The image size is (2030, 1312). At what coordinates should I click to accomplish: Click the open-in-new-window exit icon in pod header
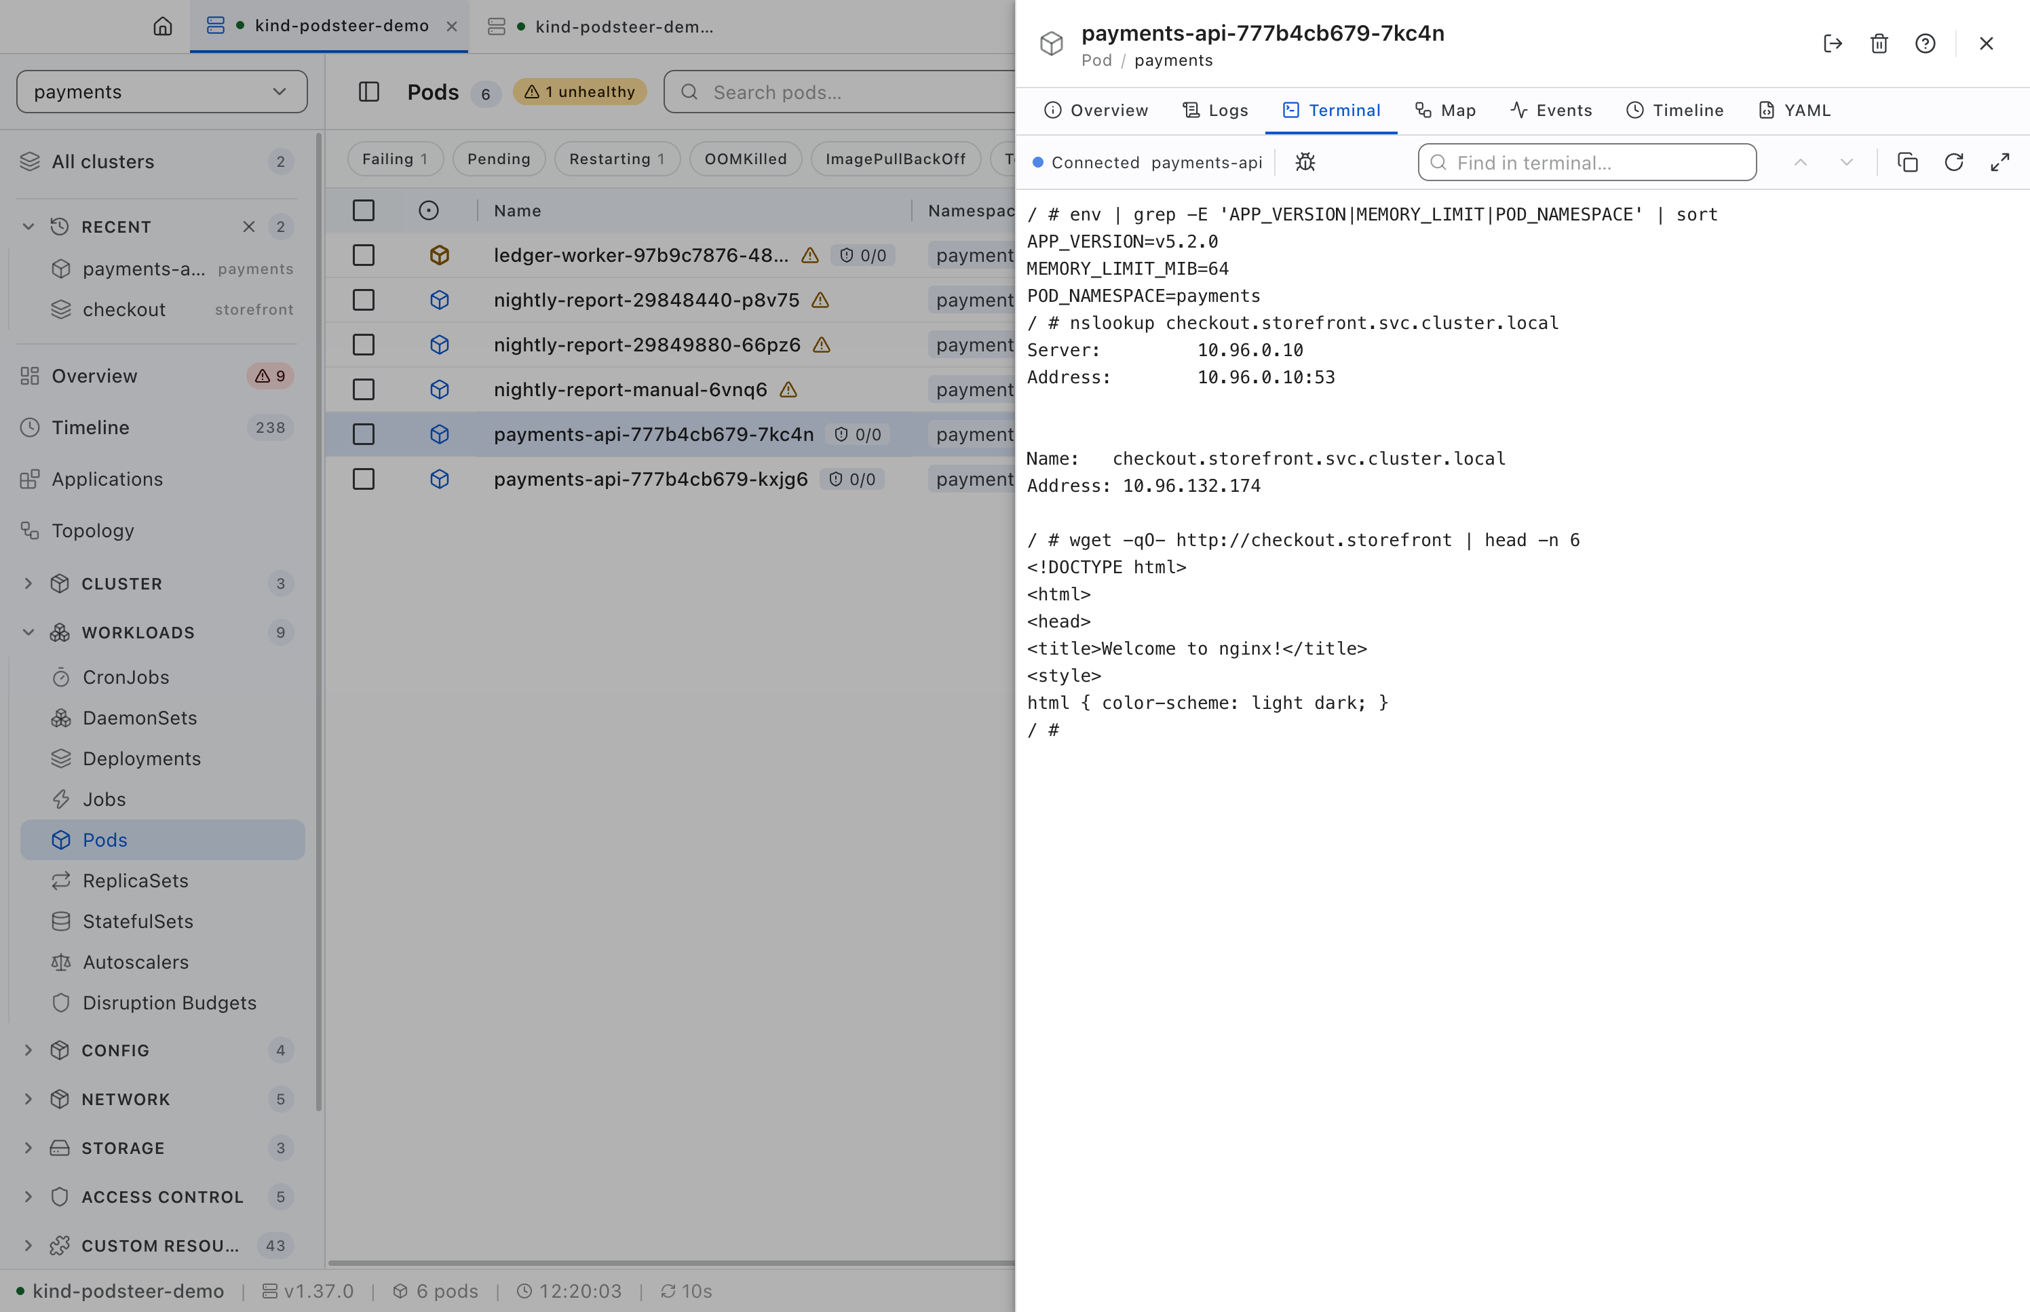[x=1833, y=43]
